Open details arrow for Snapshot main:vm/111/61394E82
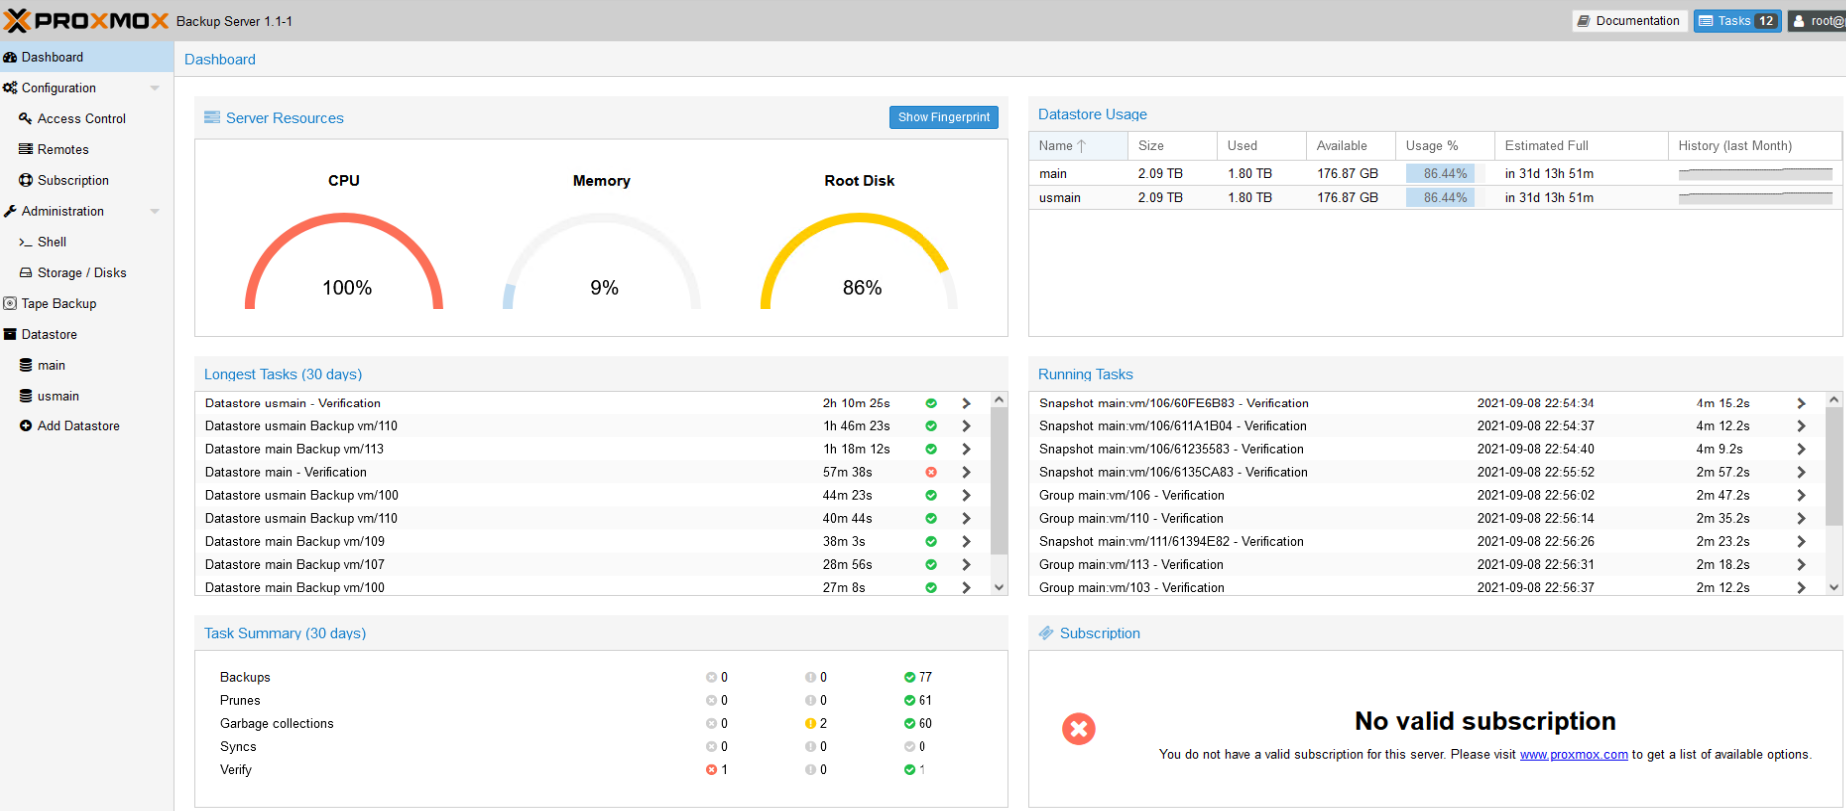Image resolution: width=1846 pixels, height=811 pixels. point(1801,541)
